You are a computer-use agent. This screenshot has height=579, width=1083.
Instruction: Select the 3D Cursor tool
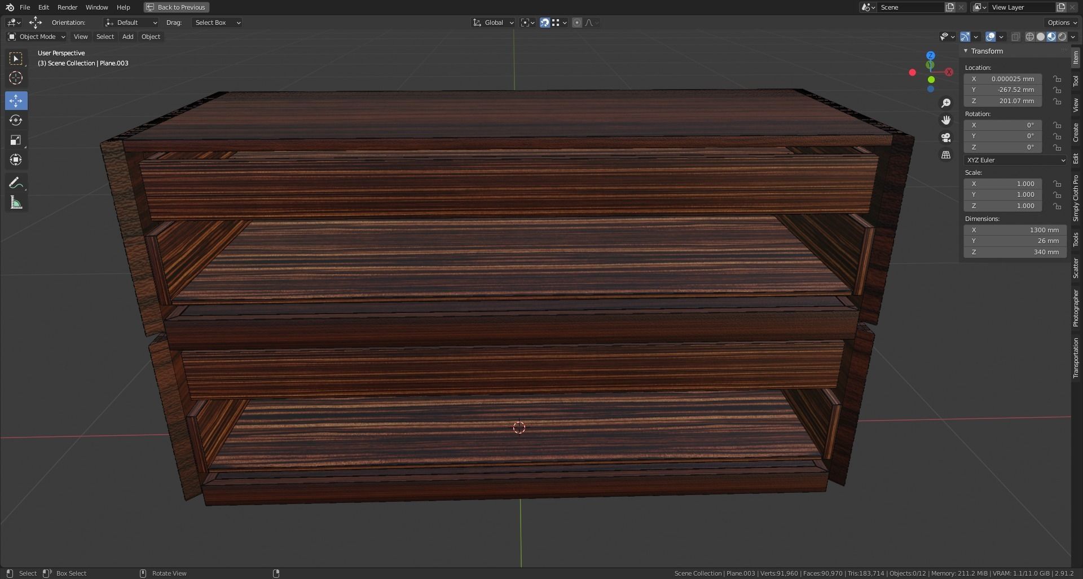click(x=16, y=78)
